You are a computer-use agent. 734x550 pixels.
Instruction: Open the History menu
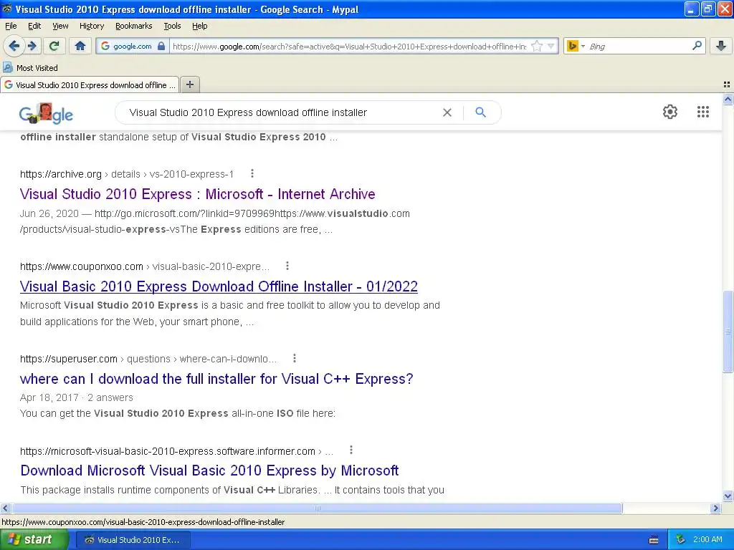point(91,26)
